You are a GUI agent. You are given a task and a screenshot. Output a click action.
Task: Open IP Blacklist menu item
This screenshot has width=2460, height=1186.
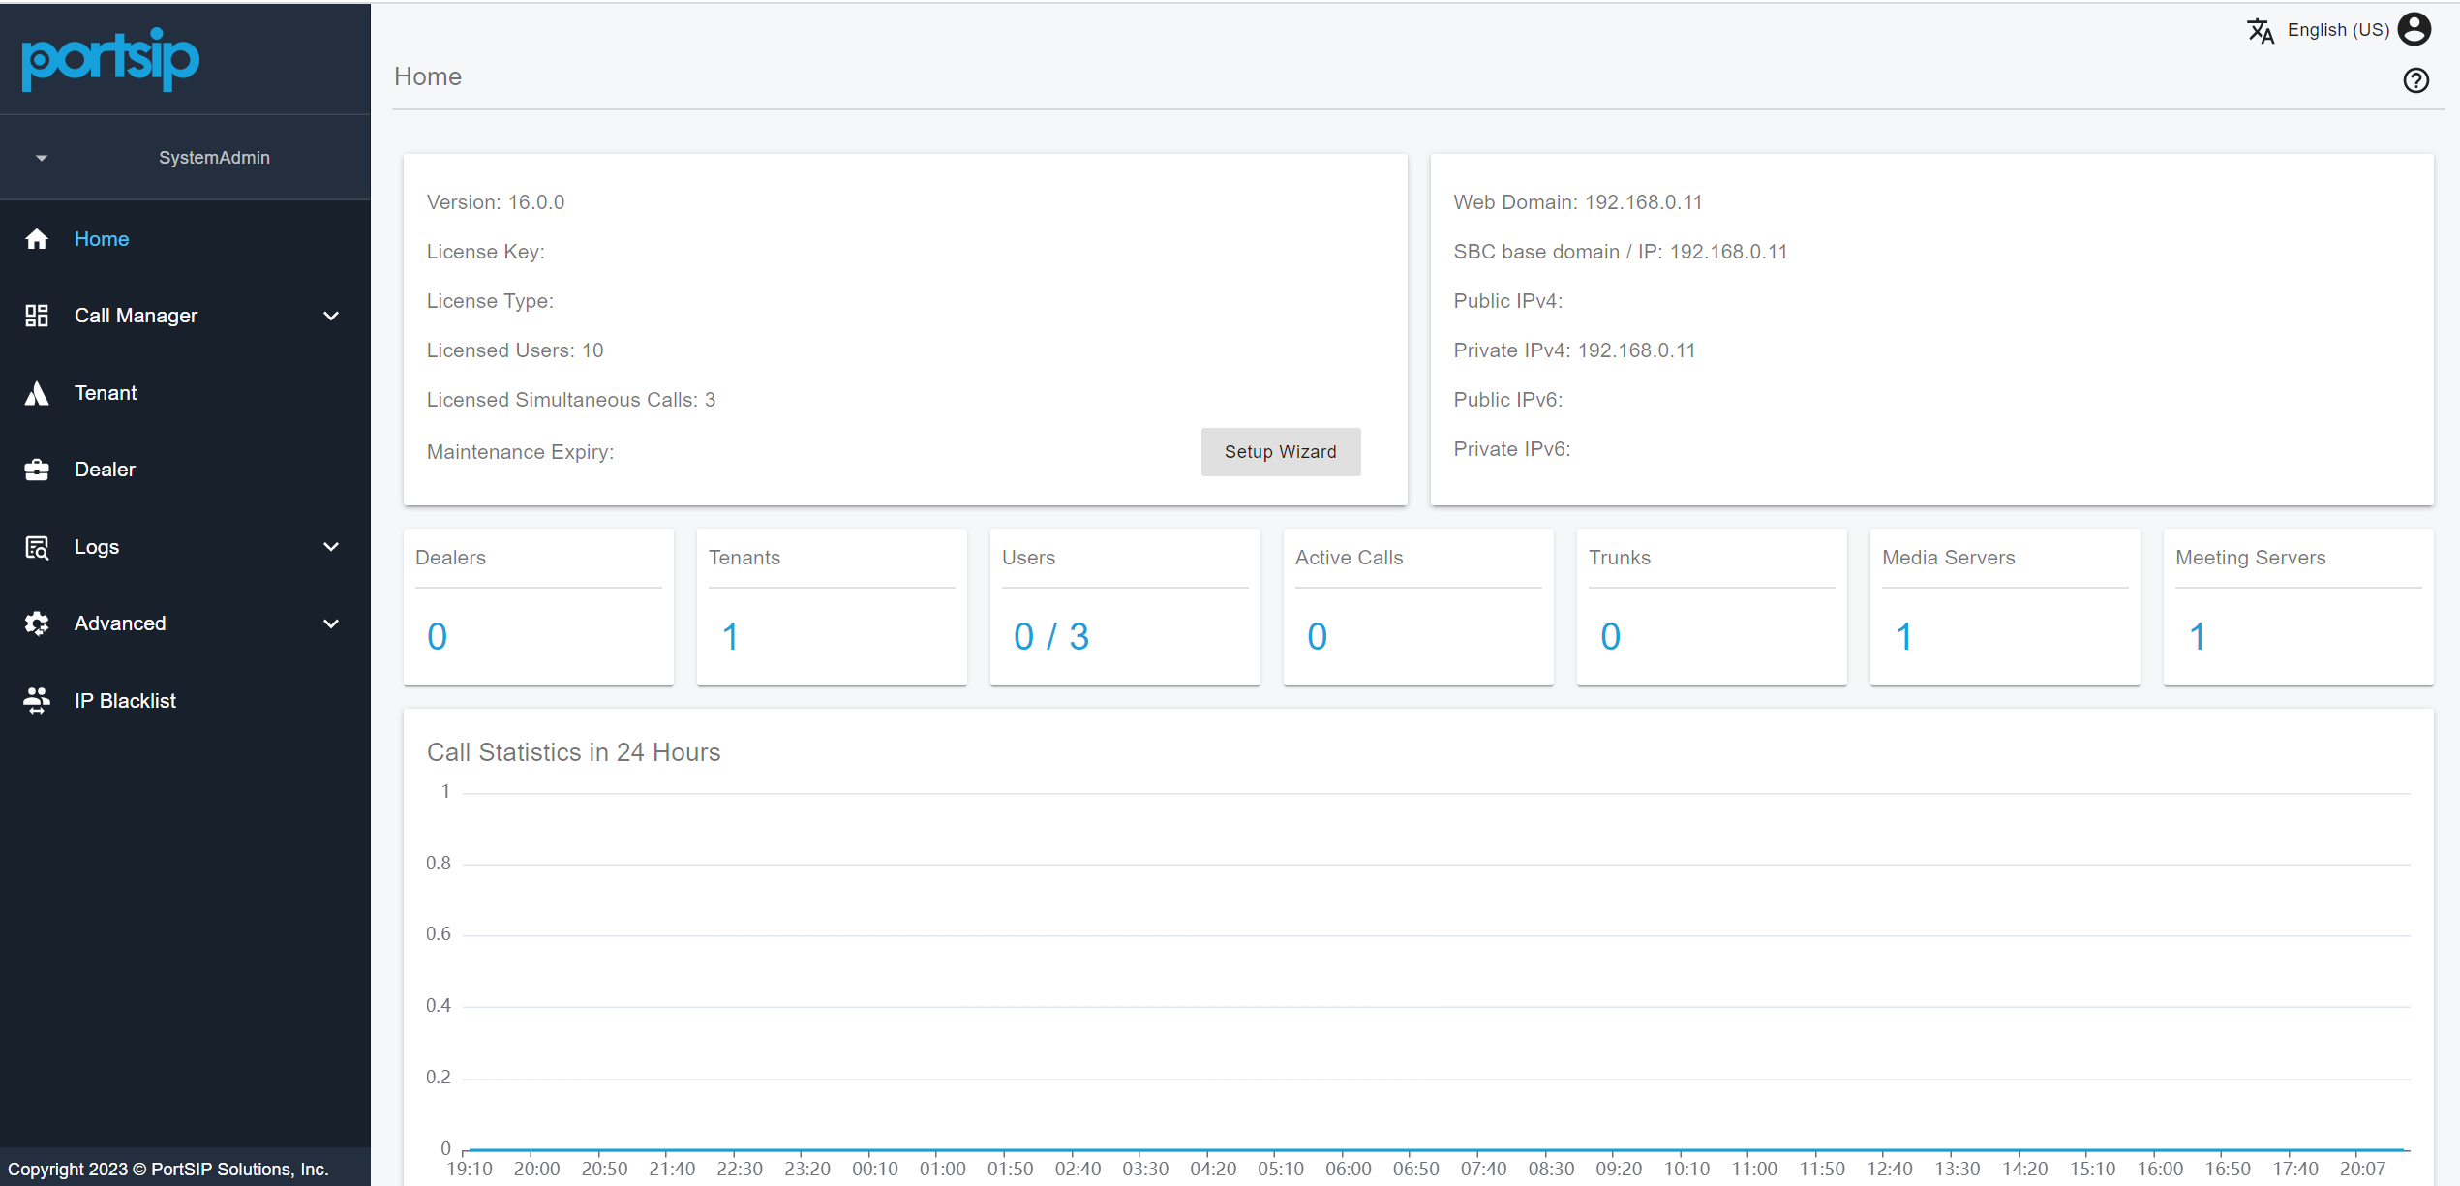[x=125, y=700]
